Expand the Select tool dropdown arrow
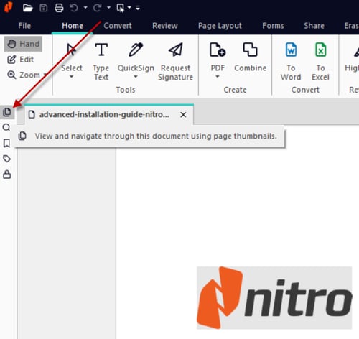 [71, 77]
